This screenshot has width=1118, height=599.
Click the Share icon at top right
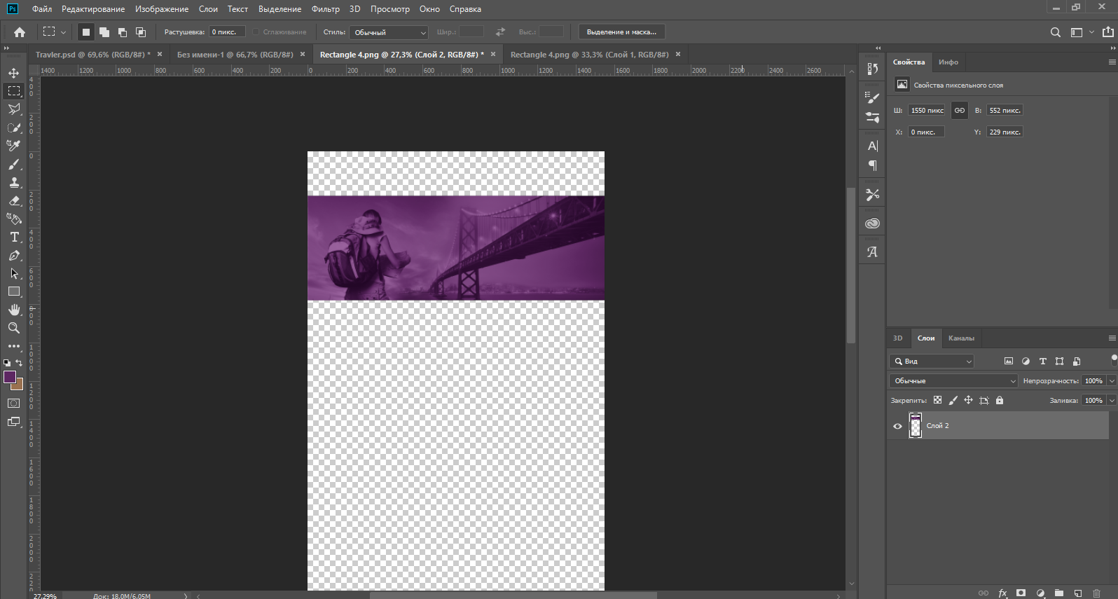[x=1108, y=32]
